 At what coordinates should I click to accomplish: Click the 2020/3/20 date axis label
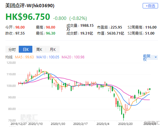pos(125,124)
